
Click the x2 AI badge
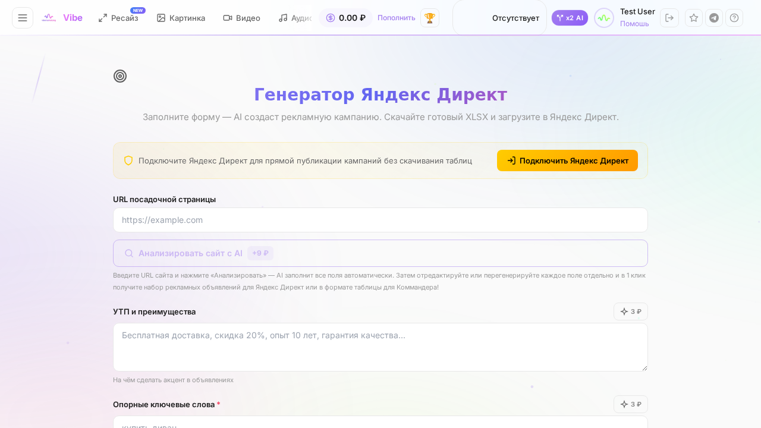pyautogui.click(x=570, y=17)
